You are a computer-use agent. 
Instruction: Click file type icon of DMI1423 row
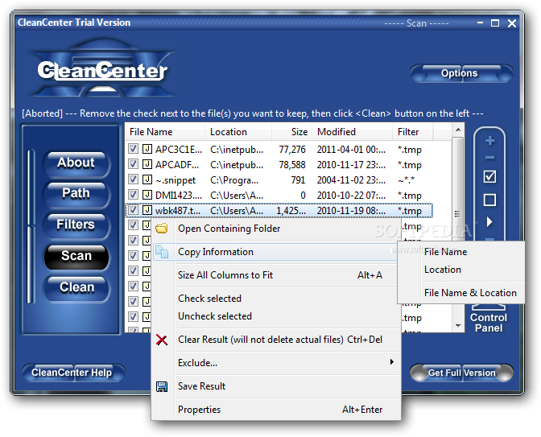point(147,195)
